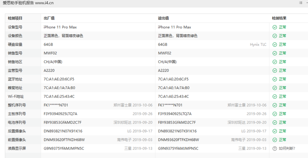The height and width of the screenshot is (158, 308).
Task: Select the 监管型号 row label
Action: (x=15, y=71)
